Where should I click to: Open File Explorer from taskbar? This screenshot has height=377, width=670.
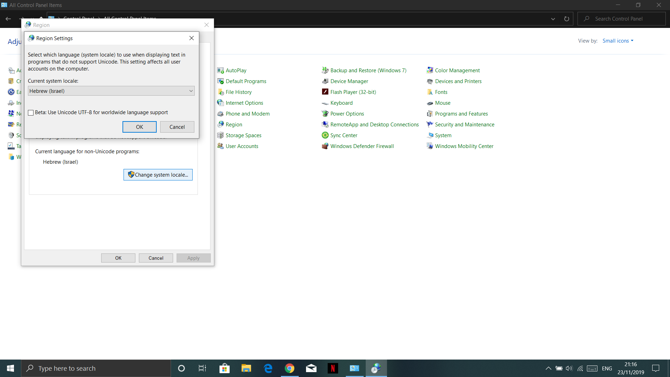(246, 368)
